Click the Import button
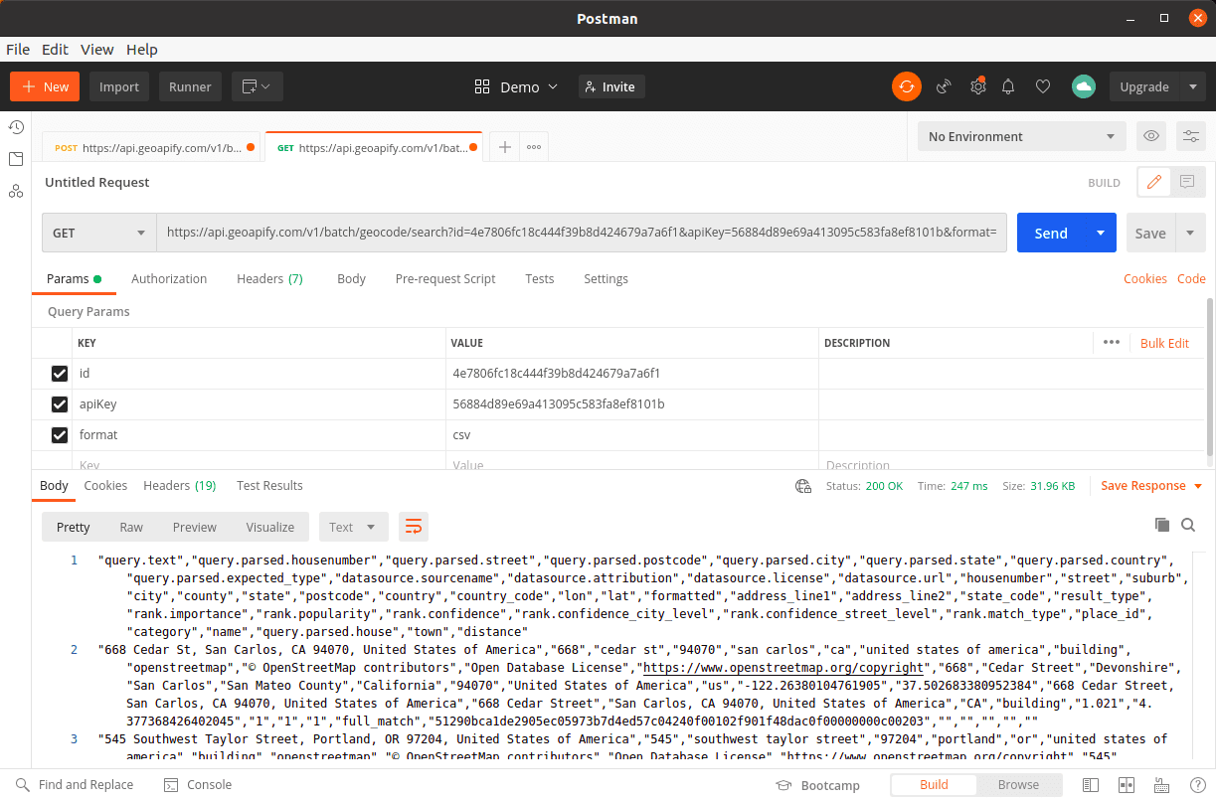Viewport: 1216px width, 801px height. point(119,86)
